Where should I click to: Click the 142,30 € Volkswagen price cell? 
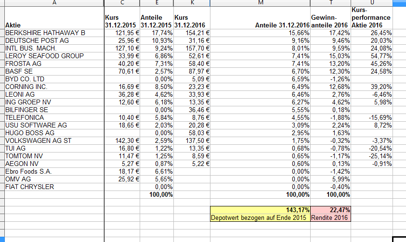122,140
